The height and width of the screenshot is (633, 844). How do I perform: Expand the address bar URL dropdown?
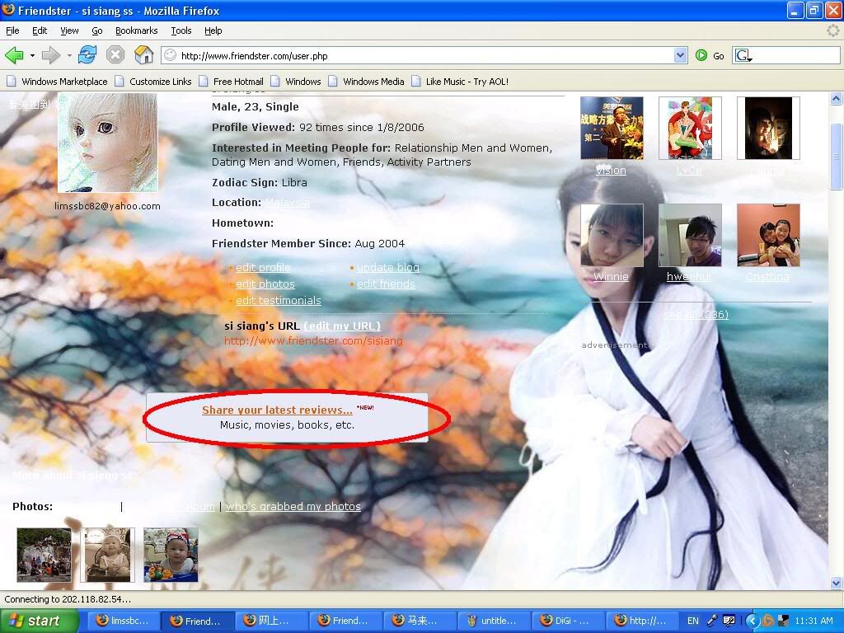(680, 55)
